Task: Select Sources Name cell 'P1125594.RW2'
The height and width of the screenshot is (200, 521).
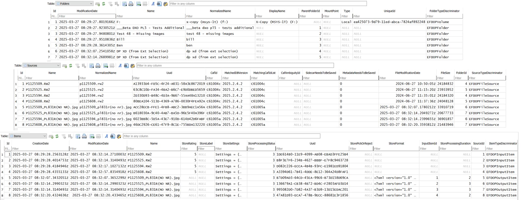Action: pyautogui.click(x=52, y=96)
